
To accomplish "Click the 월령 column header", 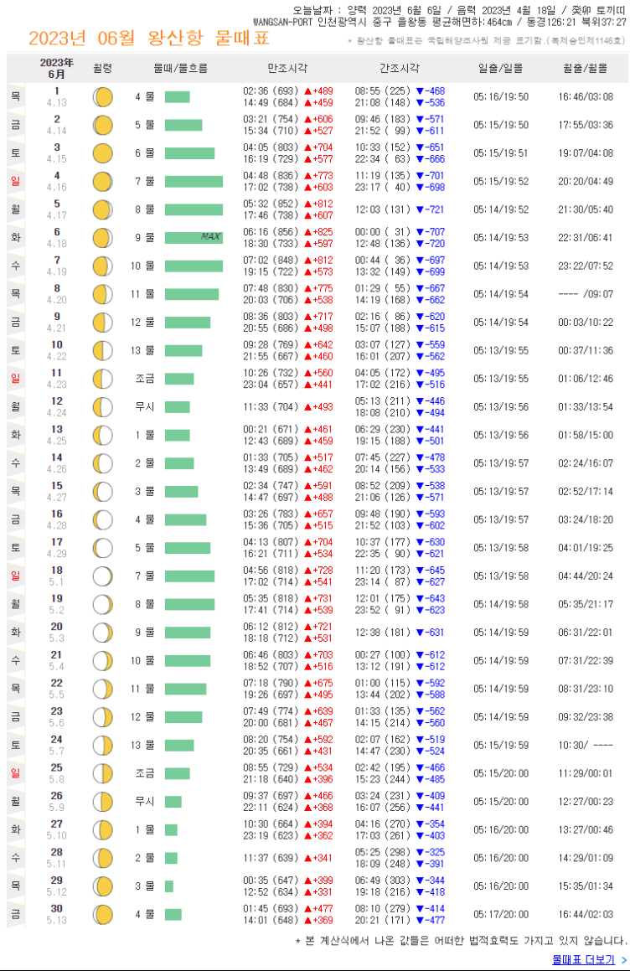I will pos(103,68).
